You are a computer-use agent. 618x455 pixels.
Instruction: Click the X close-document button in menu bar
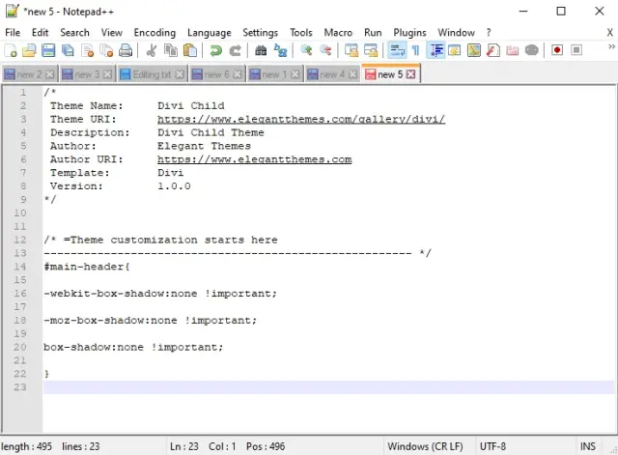609,32
